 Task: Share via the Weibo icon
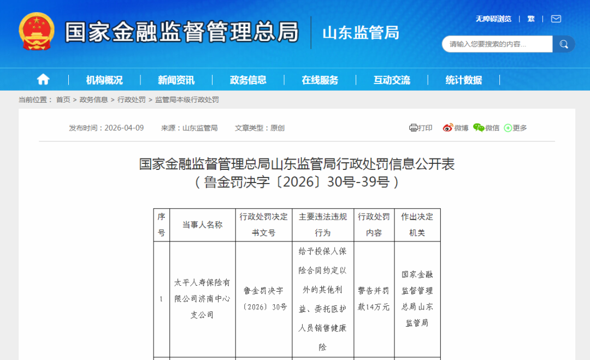coord(448,128)
